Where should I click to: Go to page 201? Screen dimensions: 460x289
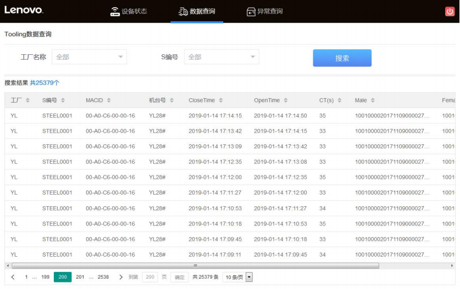point(80,277)
